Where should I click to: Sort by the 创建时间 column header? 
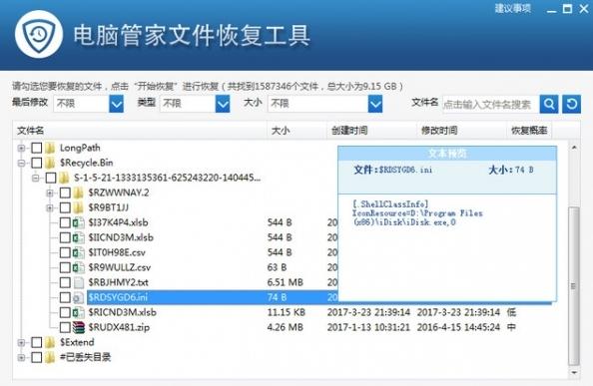tap(371, 131)
